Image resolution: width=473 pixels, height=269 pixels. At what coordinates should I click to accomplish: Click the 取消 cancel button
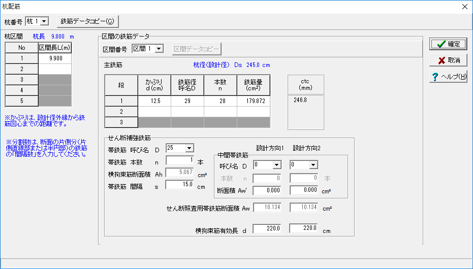(448, 60)
